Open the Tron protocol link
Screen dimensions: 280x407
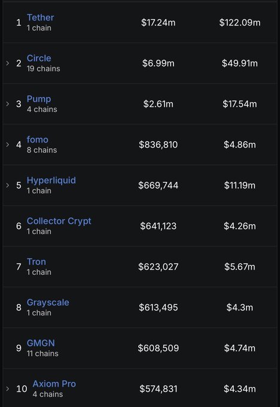[x=36, y=262]
